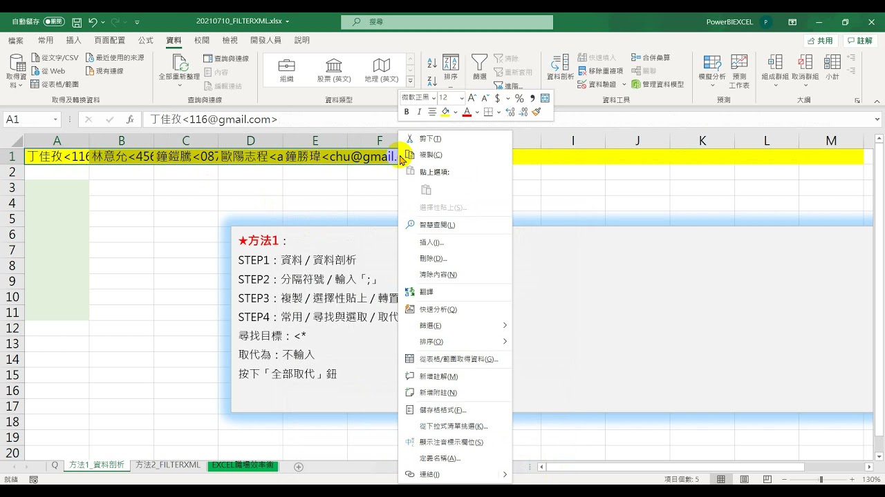Click Refresh All (全部重新整理) icon

(179, 70)
